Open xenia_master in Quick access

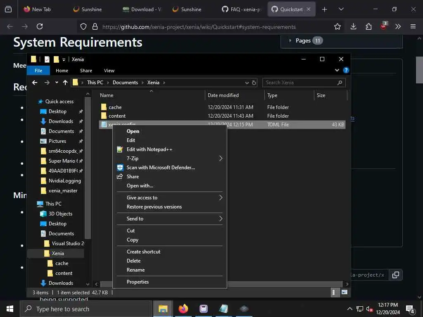63,191
